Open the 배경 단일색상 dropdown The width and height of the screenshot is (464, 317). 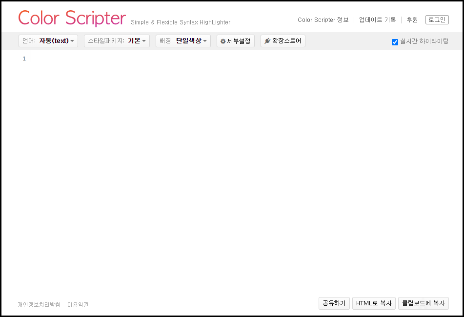[x=183, y=41]
